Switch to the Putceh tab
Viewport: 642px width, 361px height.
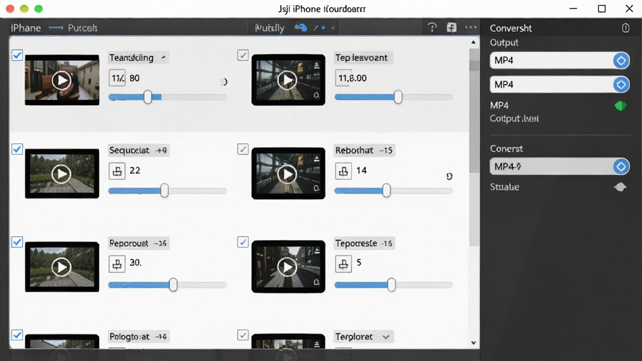pos(82,28)
